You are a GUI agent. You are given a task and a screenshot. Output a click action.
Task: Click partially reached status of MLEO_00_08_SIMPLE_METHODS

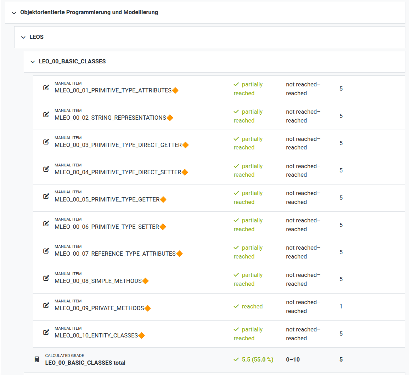click(248, 279)
